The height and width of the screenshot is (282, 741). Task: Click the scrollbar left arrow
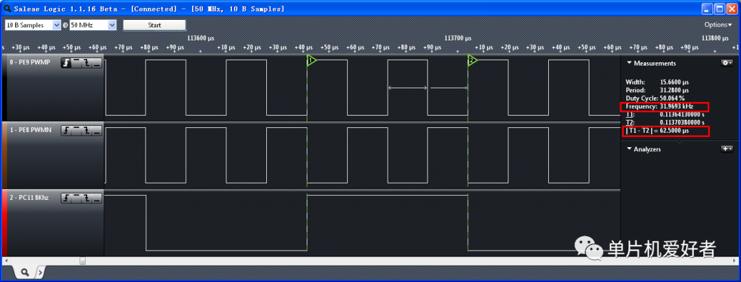point(5,260)
